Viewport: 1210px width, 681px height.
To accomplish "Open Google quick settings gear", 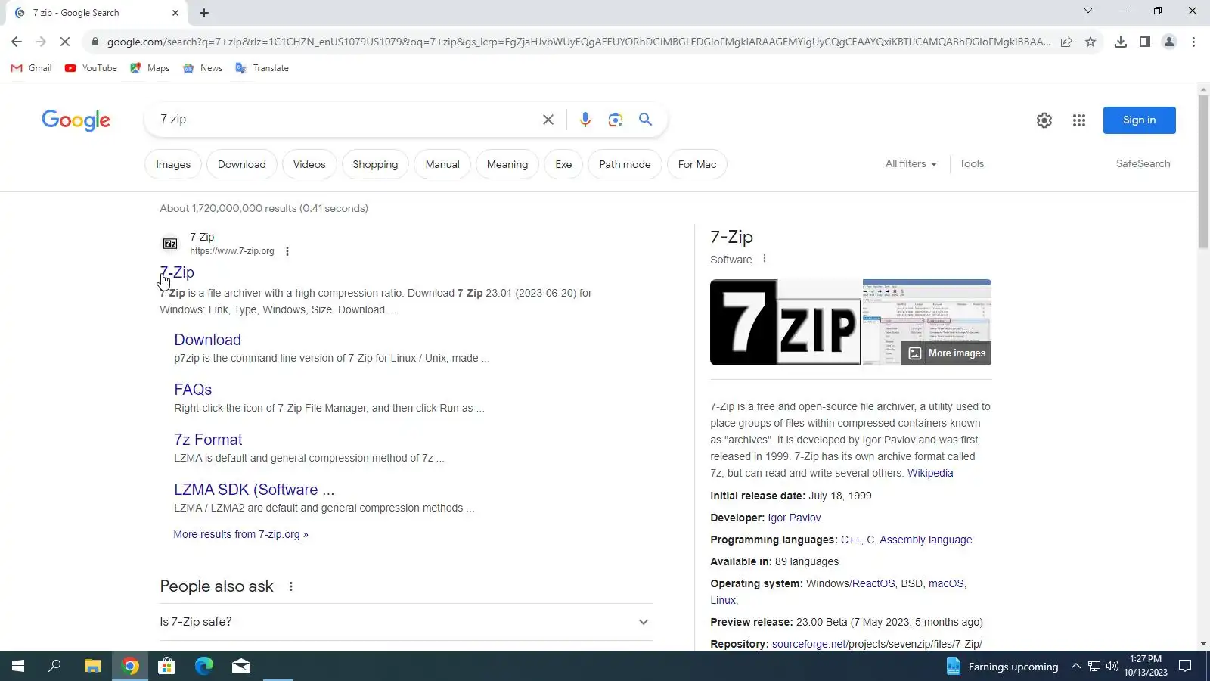I will tap(1044, 120).
